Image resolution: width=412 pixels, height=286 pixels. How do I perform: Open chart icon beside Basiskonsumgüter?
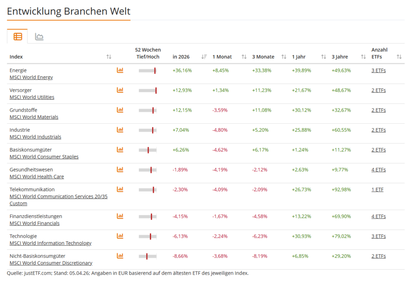120,149
